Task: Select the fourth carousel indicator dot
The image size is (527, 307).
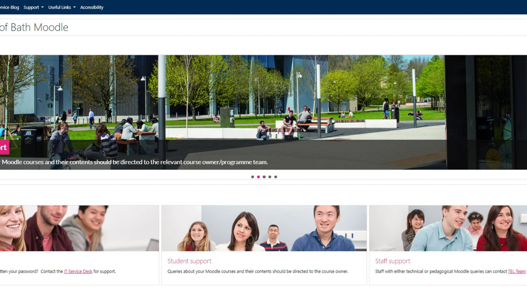Action: tap(270, 177)
